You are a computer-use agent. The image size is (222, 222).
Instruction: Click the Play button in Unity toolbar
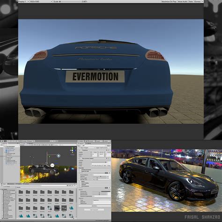pyautogui.click(x=51, y=141)
